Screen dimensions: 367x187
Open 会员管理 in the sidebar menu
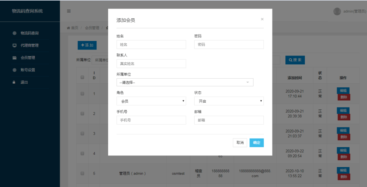[x=28, y=58]
